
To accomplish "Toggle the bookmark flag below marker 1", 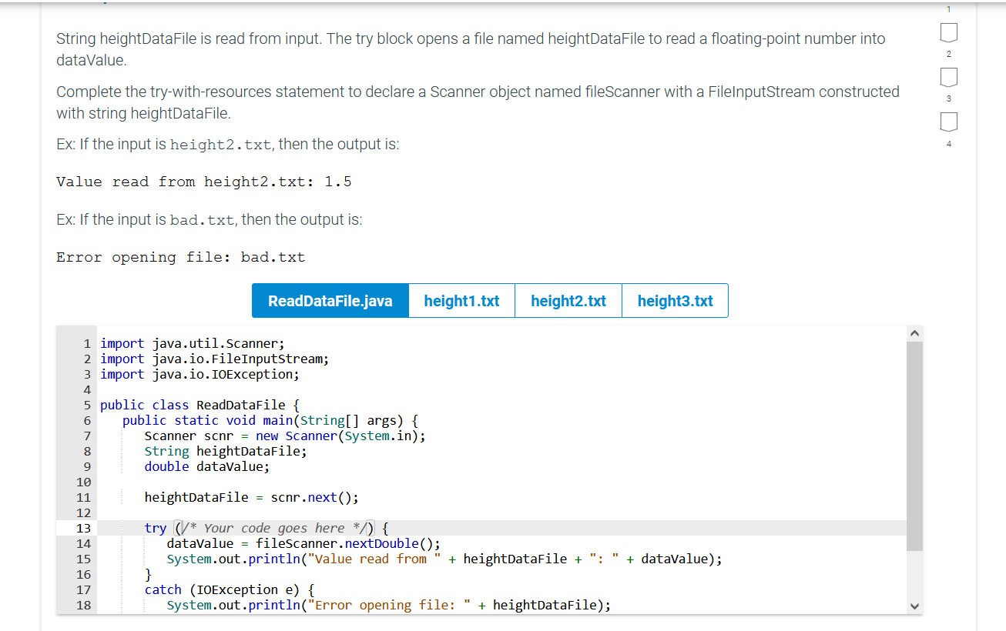I will click(948, 32).
